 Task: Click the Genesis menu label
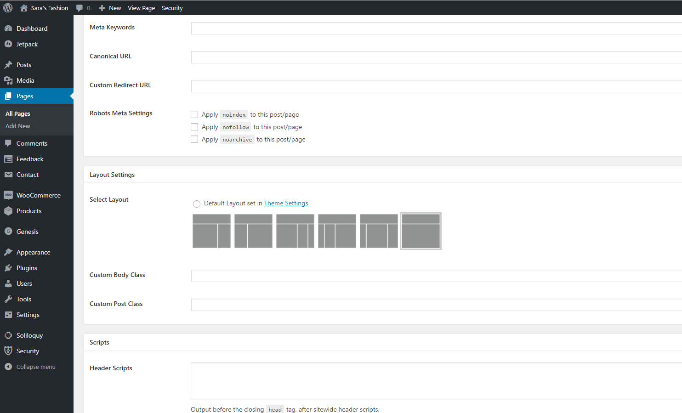pyautogui.click(x=28, y=232)
